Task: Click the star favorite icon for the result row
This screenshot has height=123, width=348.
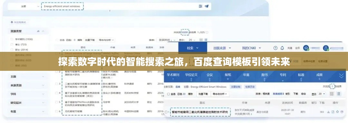Action: click(338, 112)
